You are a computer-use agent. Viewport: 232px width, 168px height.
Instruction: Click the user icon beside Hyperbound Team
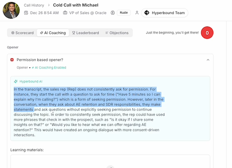click(137, 13)
